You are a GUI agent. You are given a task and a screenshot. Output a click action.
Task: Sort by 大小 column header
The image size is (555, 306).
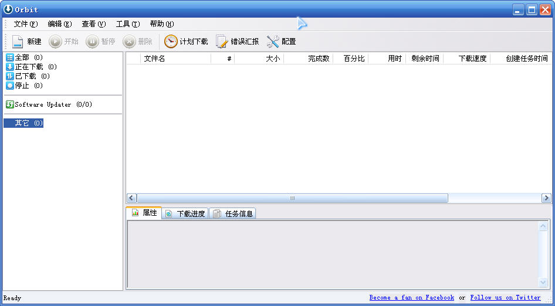[x=259, y=59]
